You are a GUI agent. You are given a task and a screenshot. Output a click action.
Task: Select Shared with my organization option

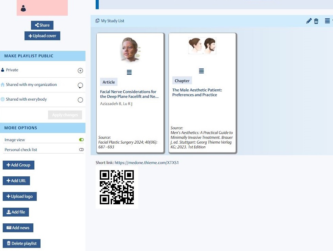click(80, 85)
